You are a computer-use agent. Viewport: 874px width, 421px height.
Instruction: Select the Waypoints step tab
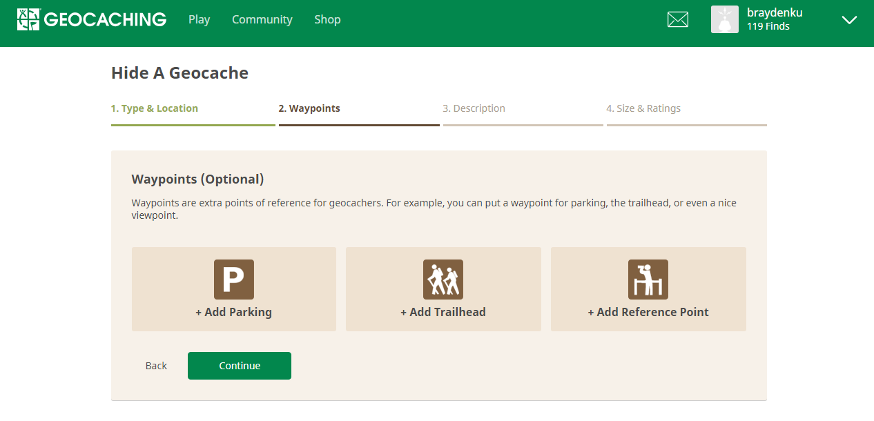pos(309,108)
